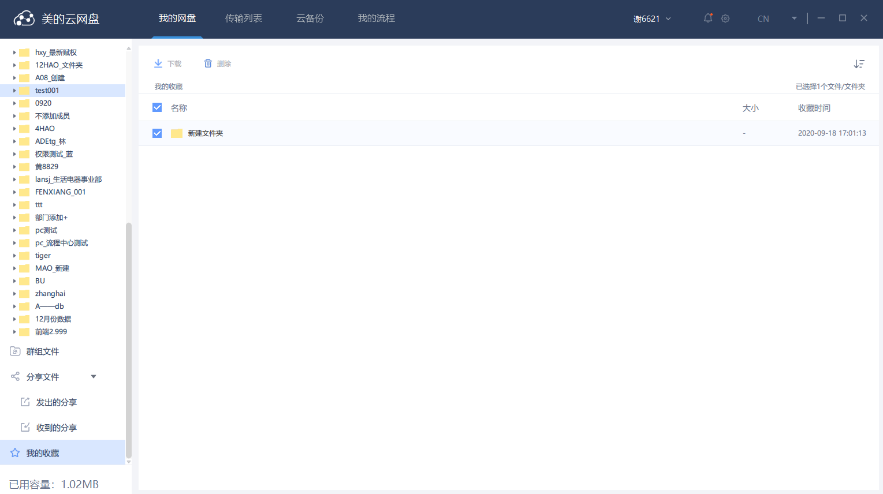This screenshot has height=494, width=883.
Task: Expand the MAO_新建 tree node
Action: [14, 268]
